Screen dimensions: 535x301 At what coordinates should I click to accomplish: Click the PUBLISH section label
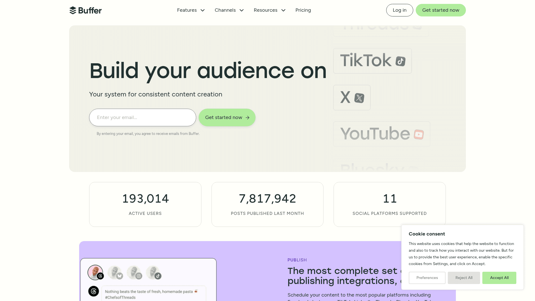tap(297, 260)
